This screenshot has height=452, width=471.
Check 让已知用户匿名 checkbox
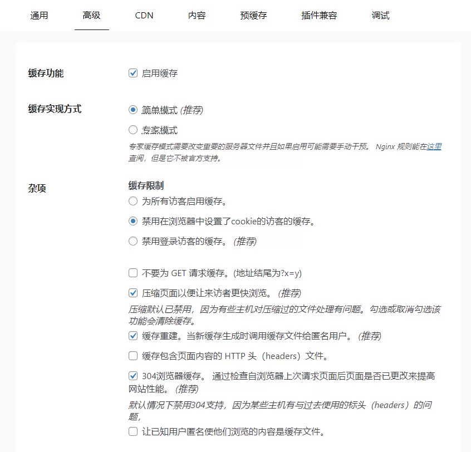[133, 431]
